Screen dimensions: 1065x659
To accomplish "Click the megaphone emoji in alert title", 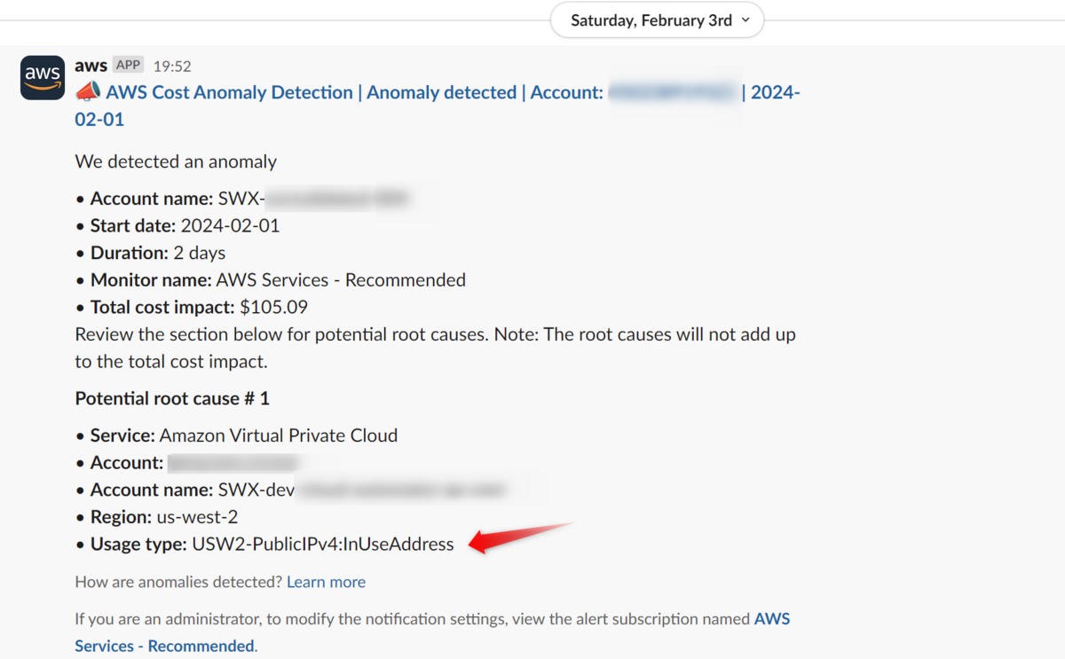I will pos(87,92).
